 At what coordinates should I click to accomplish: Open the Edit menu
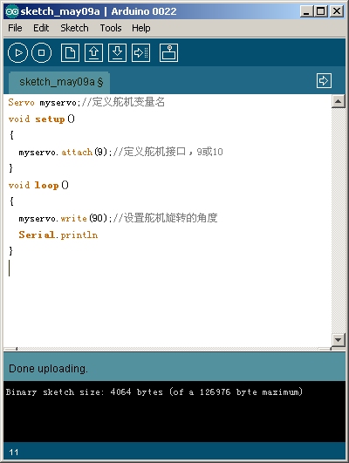[41, 28]
